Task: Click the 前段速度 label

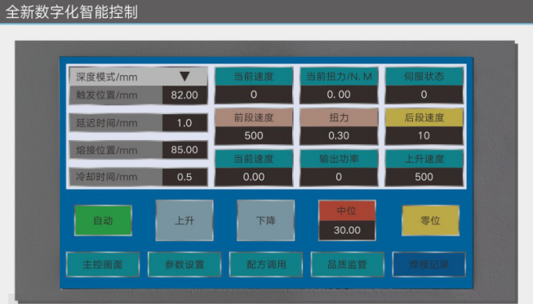Action: coord(254,117)
